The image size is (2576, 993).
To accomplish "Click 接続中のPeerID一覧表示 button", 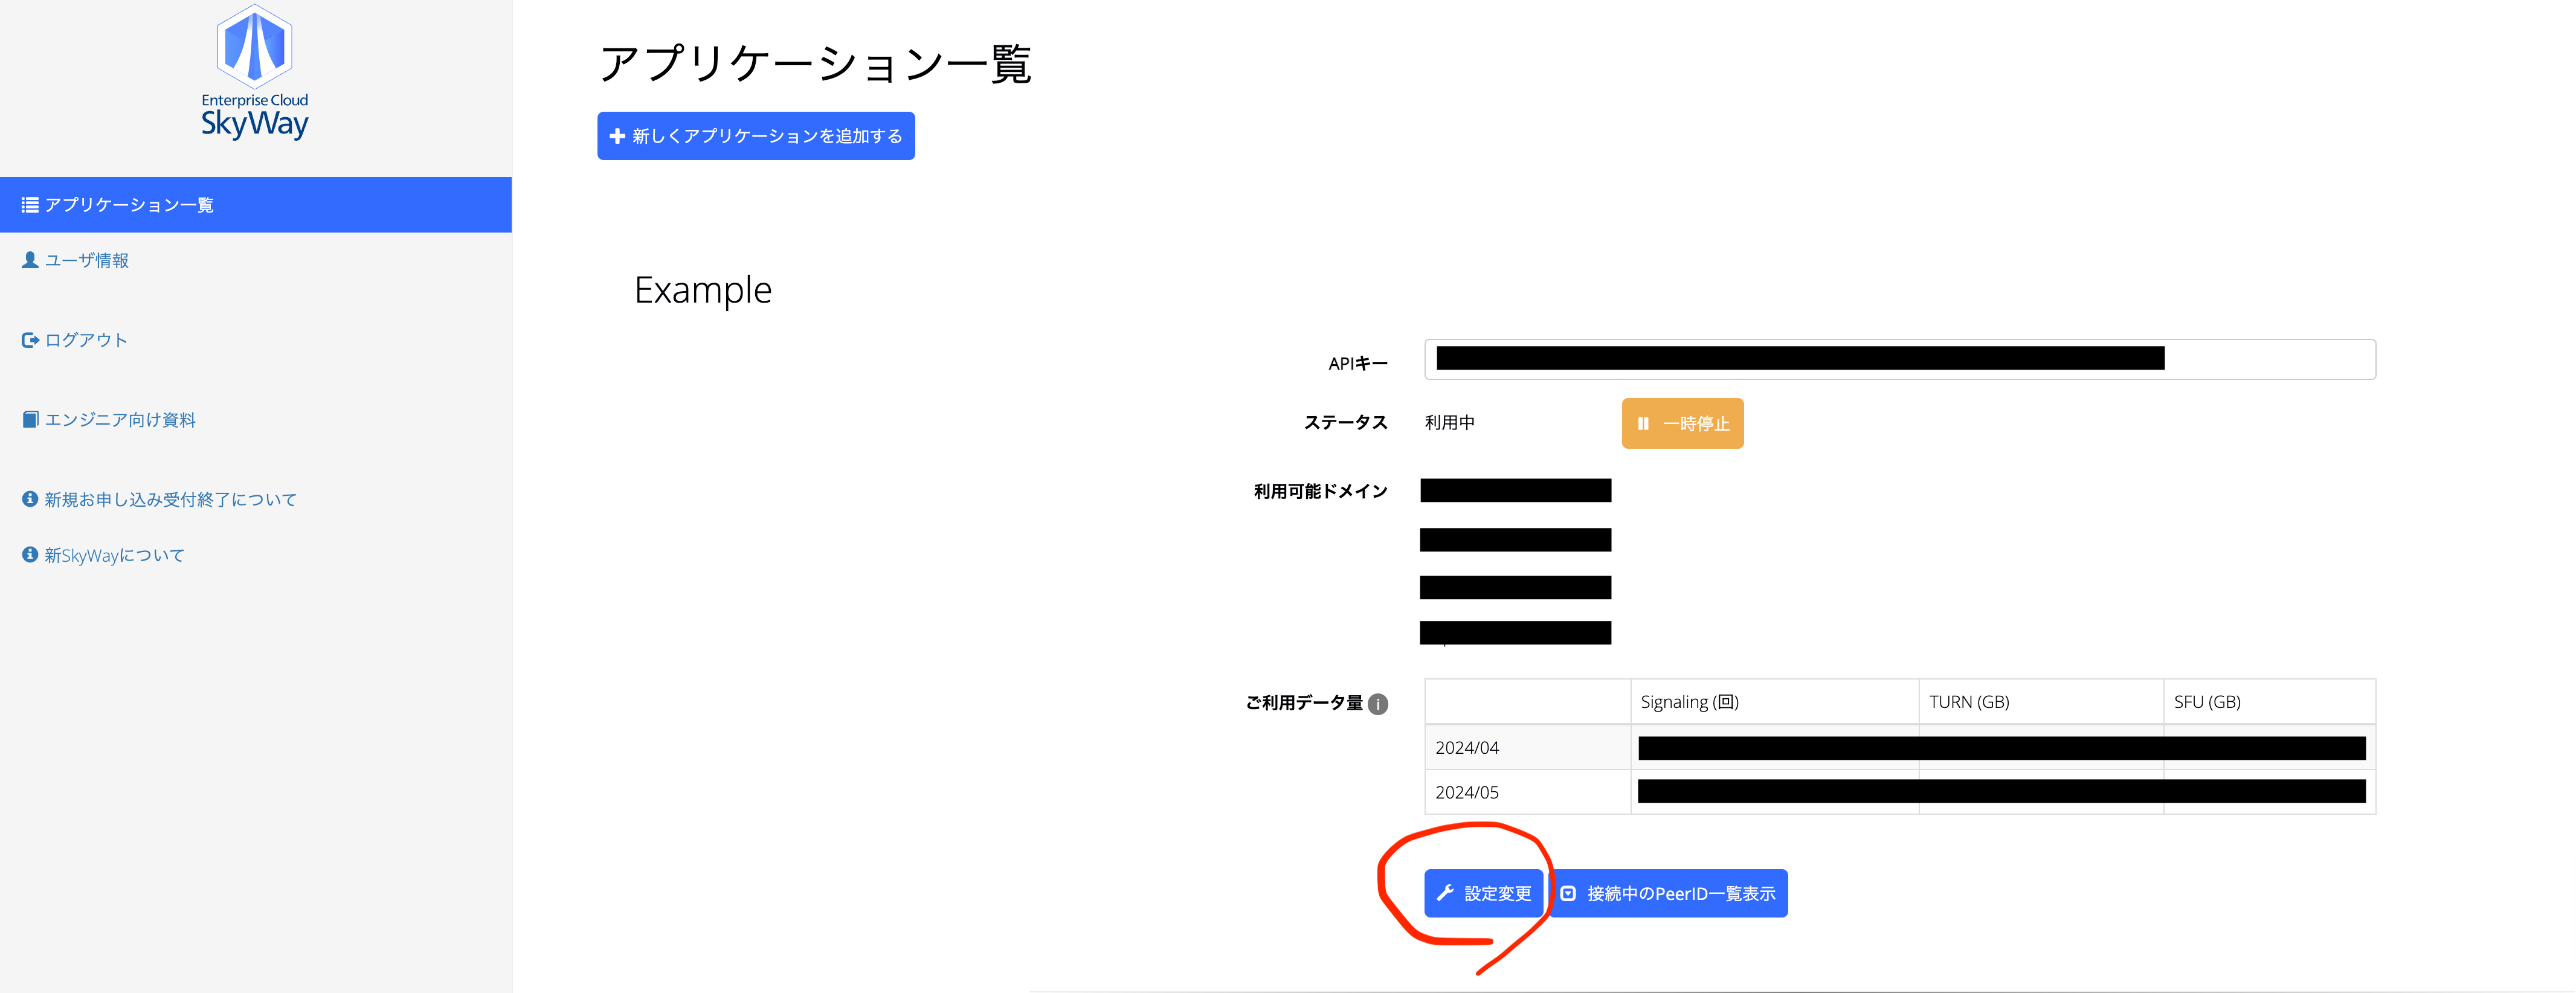I will pyautogui.click(x=1669, y=894).
